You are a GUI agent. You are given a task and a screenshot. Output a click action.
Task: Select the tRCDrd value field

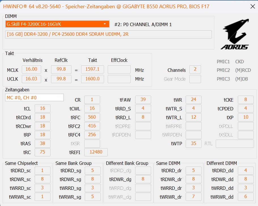coord(43,117)
